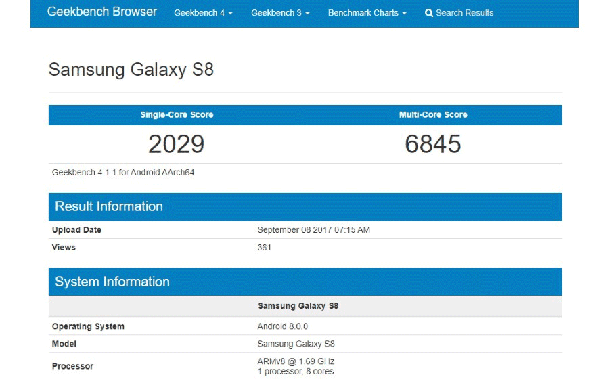Expand the Geekbench 3 dropdown menu
Screen dimensions: 609x379
tap(280, 13)
